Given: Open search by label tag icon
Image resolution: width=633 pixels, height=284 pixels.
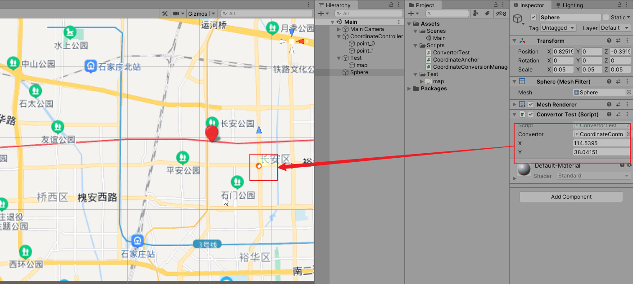Looking at the screenshot, I should pyautogui.click(x=487, y=14).
